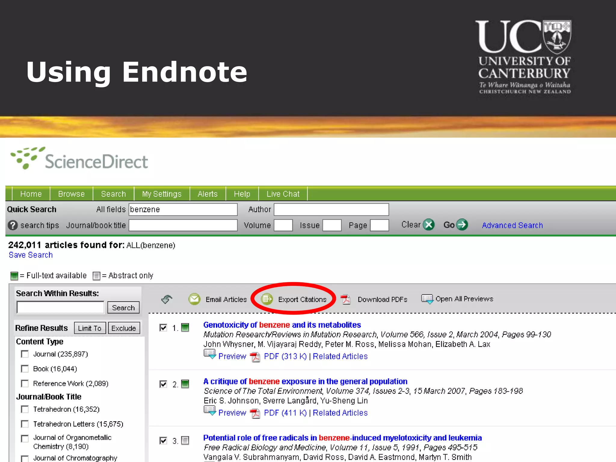The width and height of the screenshot is (616, 462).
Task: Click the Download PDFs icon
Action: tap(346, 299)
